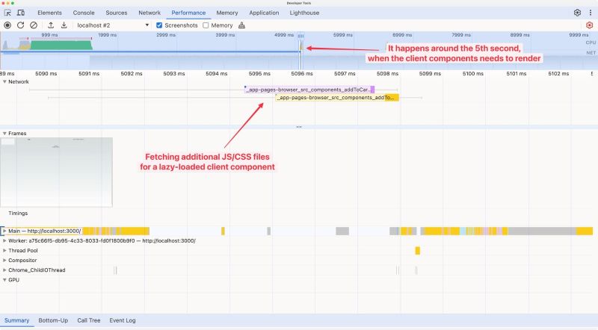
Task: Collapse the GPU track
Action: [4, 280]
